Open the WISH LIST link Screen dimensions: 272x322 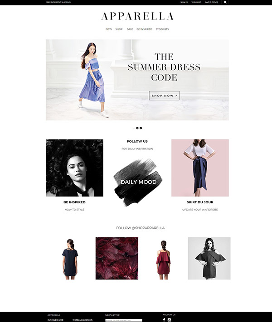[x=196, y=2]
